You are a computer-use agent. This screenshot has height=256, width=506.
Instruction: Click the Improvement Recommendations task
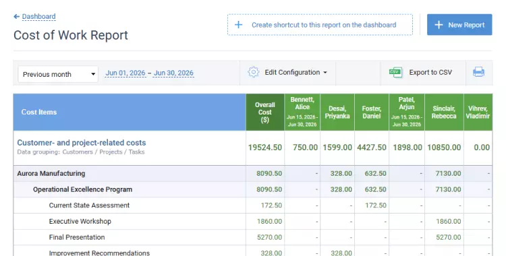point(99,253)
